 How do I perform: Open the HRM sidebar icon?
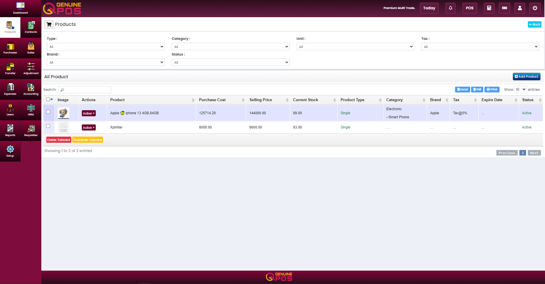(x=31, y=110)
